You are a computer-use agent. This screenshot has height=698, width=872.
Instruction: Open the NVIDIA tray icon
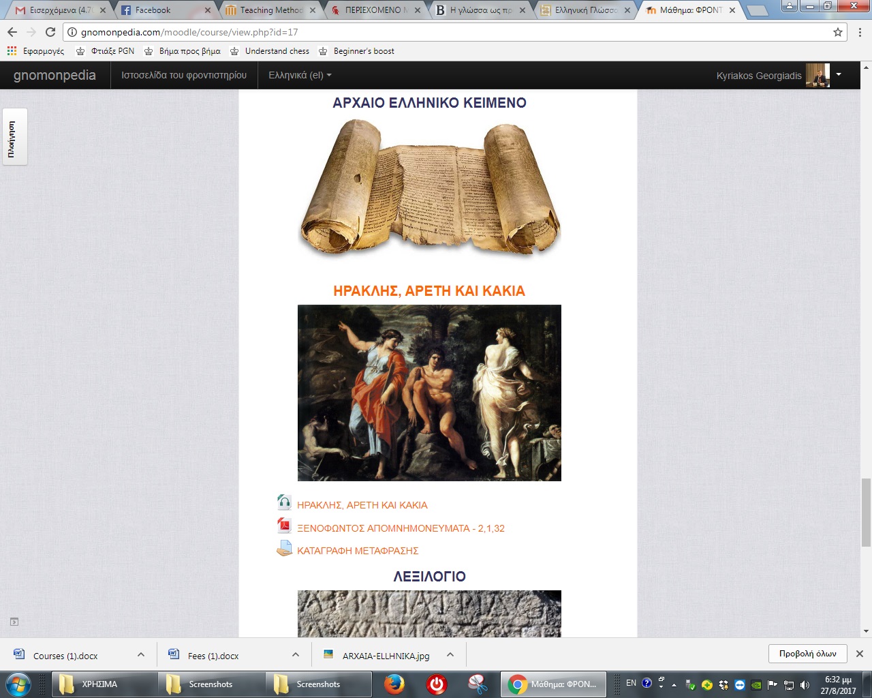point(756,684)
